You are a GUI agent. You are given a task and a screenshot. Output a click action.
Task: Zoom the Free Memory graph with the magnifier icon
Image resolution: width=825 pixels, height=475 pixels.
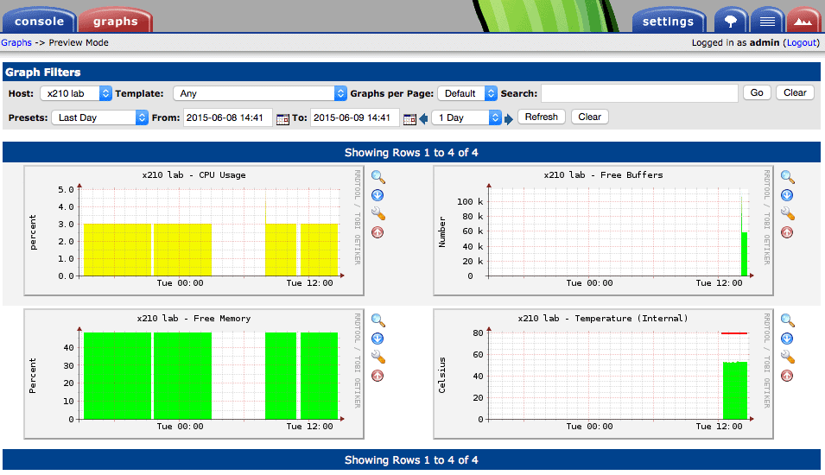click(x=378, y=320)
